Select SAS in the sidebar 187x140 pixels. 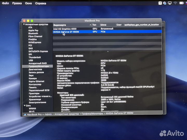[x=31, y=48]
